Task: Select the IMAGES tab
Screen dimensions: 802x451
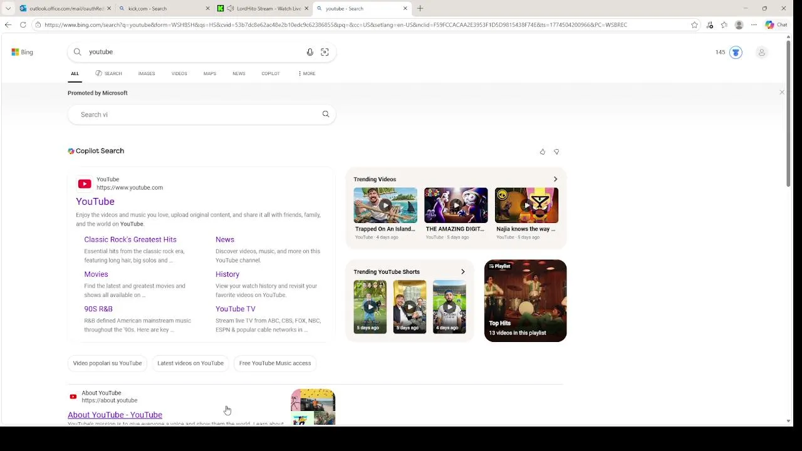Action: click(147, 73)
